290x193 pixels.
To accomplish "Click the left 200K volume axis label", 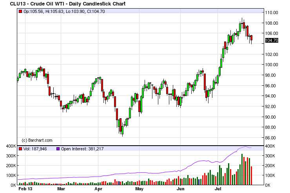I will 11,166.
